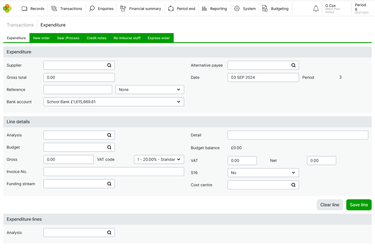Switch to the Credit notes tab
This screenshot has width=375, height=250.
96,38
